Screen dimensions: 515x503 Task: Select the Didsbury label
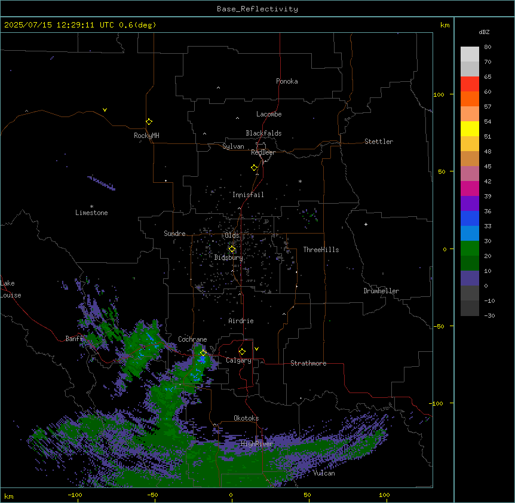click(229, 257)
